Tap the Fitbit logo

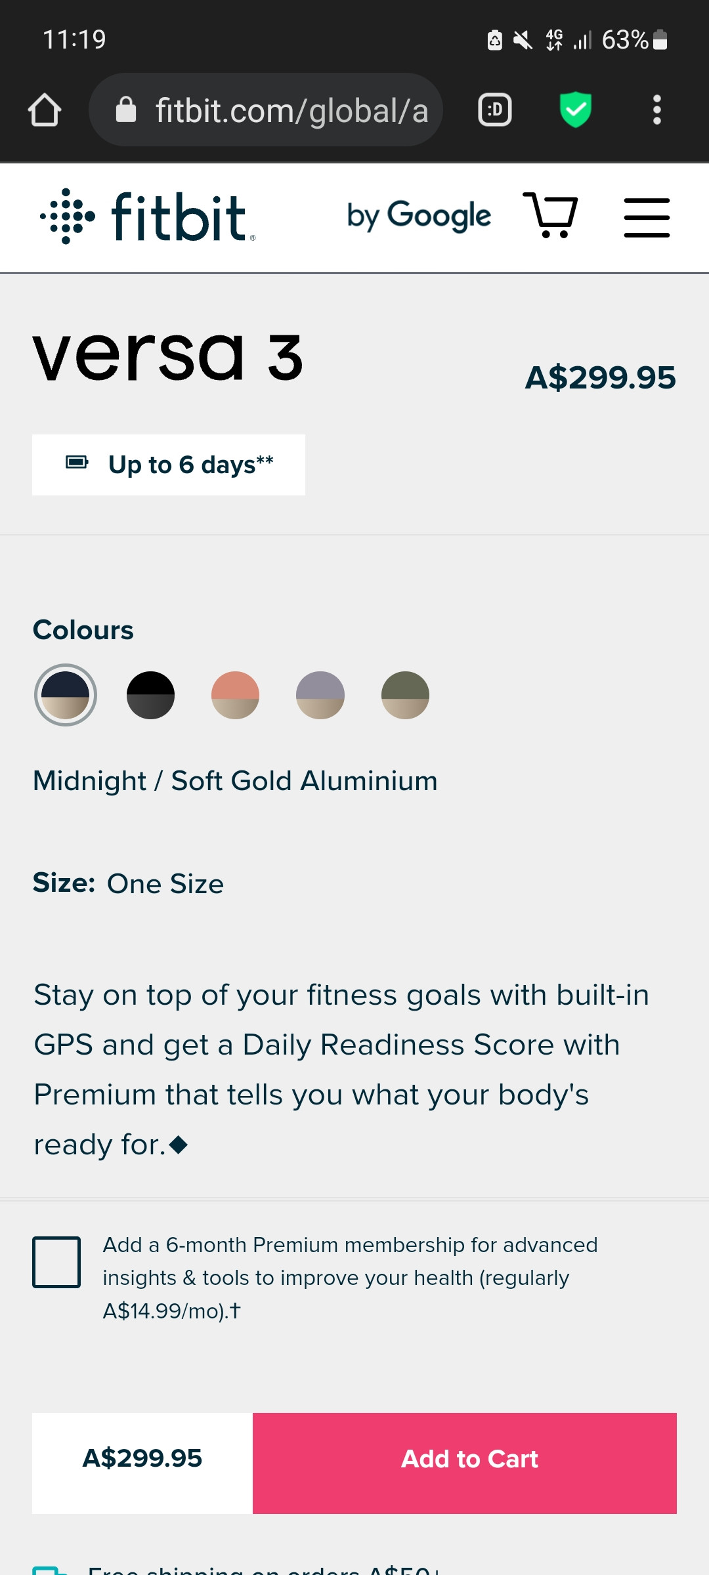pos(148,217)
